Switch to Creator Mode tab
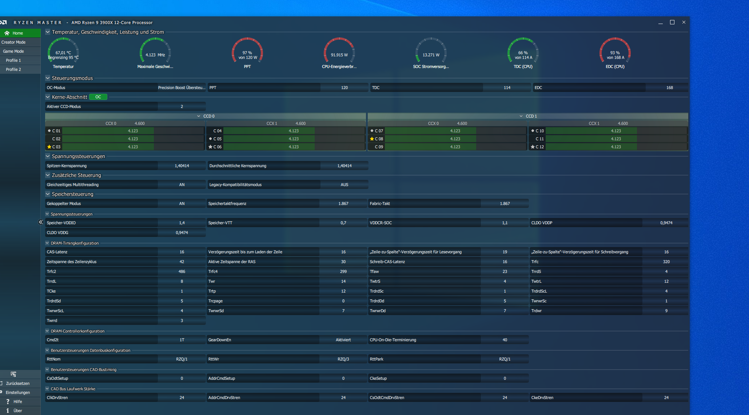Screen dimensions: 749x415 [13, 42]
